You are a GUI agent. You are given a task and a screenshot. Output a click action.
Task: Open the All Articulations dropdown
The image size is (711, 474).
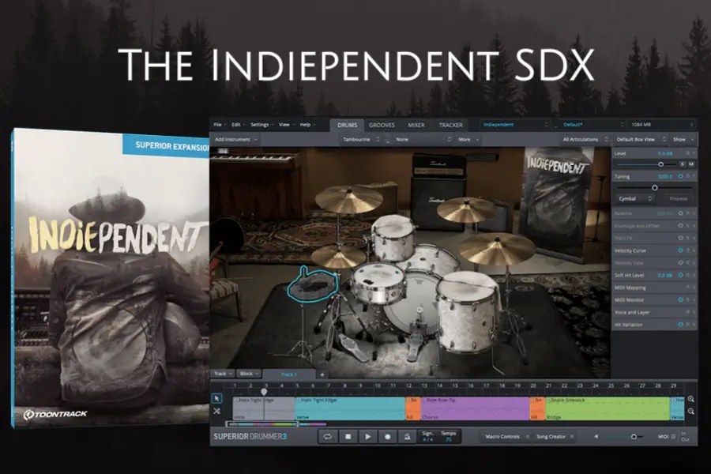[x=585, y=139]
